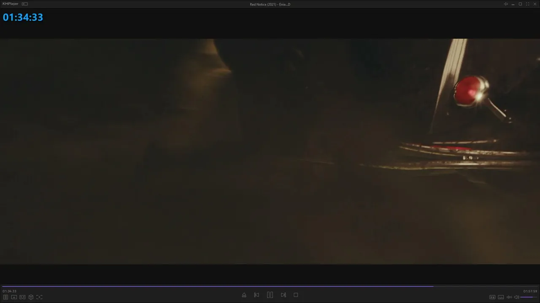
Task: Click the total duration 01:57:59 label
Action: [530, 291]
